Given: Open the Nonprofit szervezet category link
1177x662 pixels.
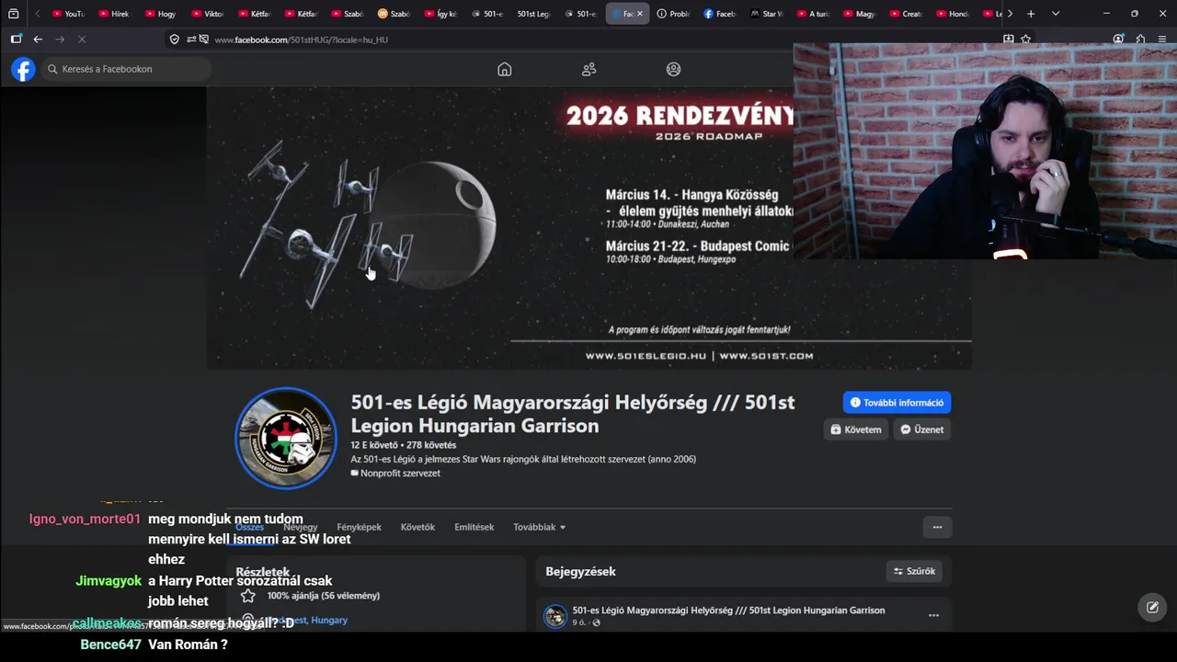Looking at the screenshot, I should click(x=400, y=474).
